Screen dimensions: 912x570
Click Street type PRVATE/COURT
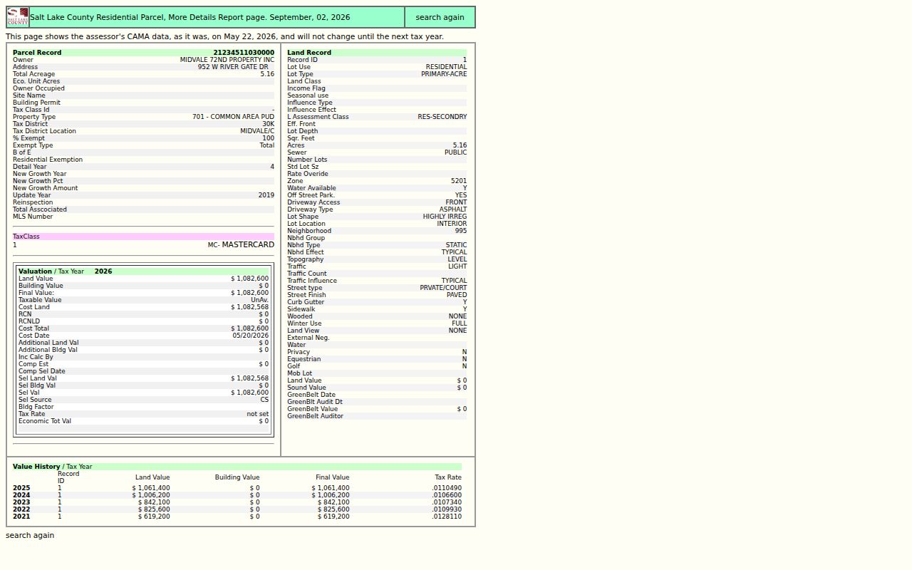(443, 288)
